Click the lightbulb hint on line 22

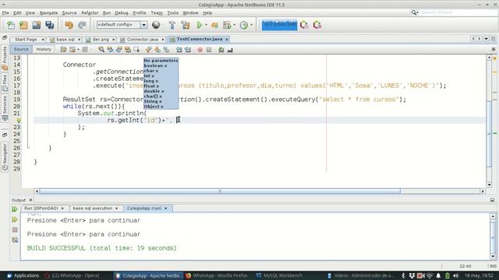(x=19, y=121)
